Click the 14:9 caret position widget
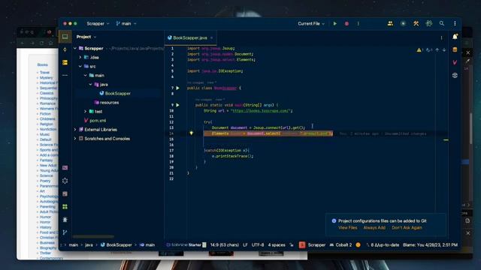481x270 pixels. coord(225,245)
